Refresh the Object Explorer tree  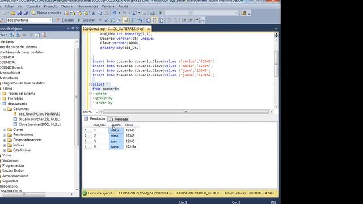point(37,35)
